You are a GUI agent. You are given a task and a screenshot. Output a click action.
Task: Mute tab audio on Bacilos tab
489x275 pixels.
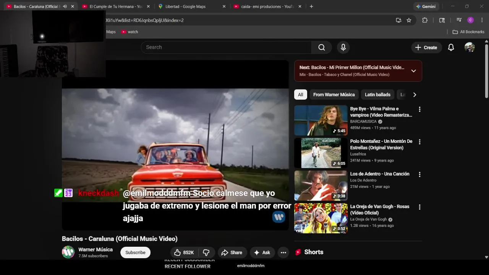click(x=65, y=6)
